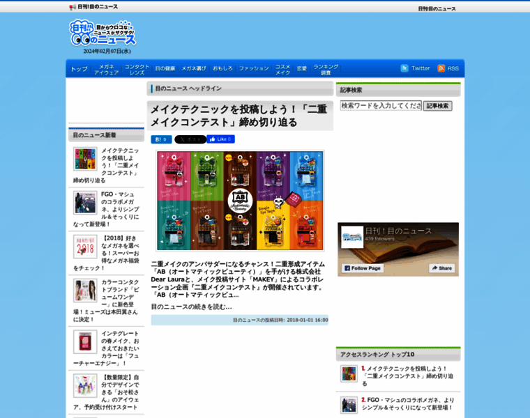Click the Follow Page Facebook button

tap(363, 268)
